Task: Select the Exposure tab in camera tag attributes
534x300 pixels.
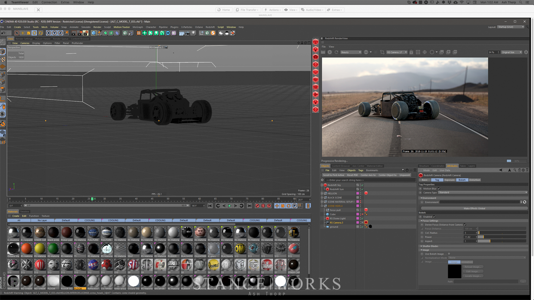Action: (x=449, y=180)
